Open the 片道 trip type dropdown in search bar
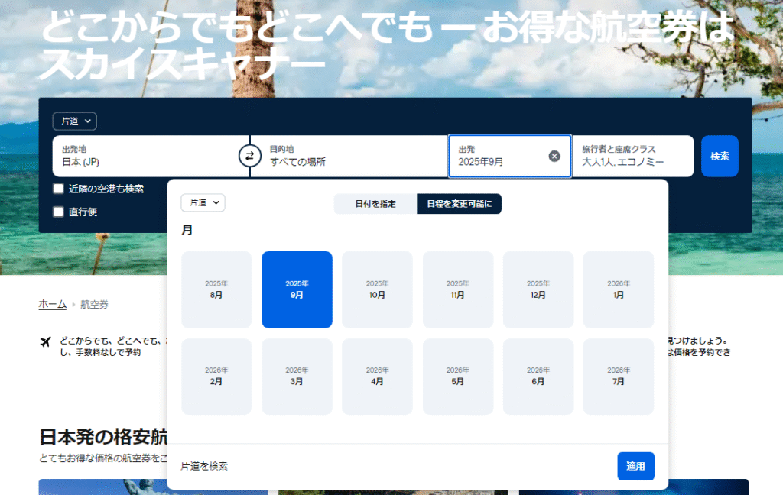Image resolution: width=783 pixels, height=495 pixels. (75, 121)
